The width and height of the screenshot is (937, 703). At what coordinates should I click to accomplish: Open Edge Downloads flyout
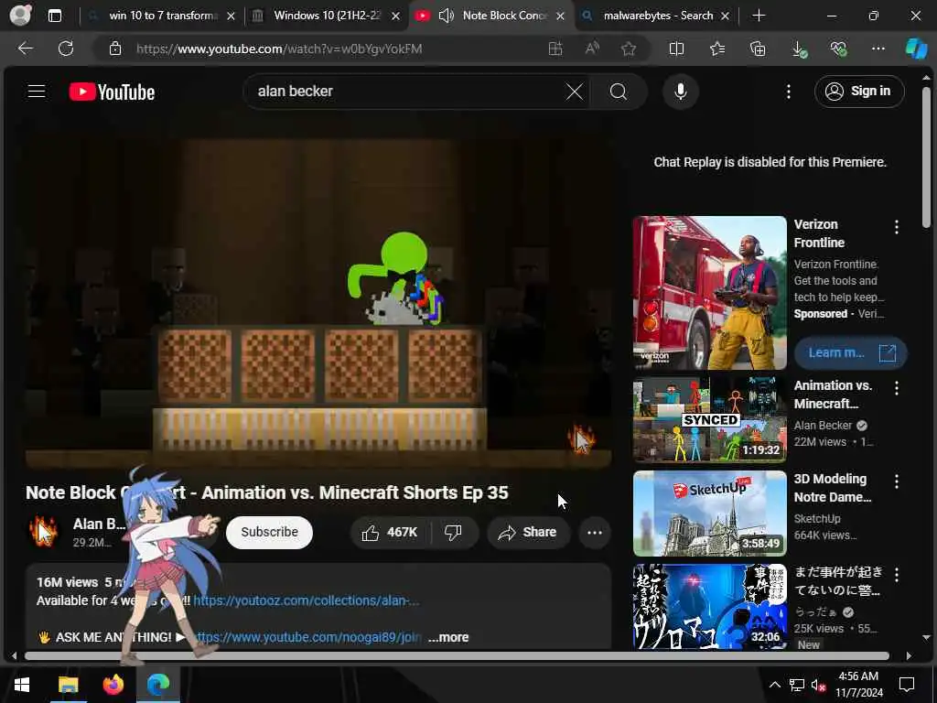tap(799, 49)
